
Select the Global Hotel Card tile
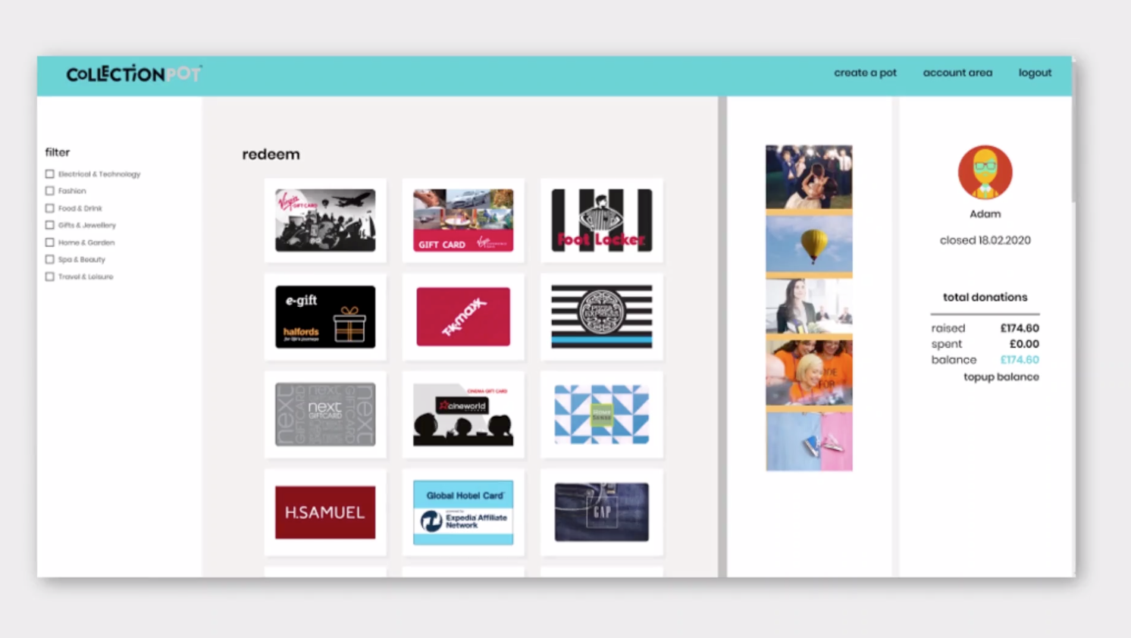(463, 512)
